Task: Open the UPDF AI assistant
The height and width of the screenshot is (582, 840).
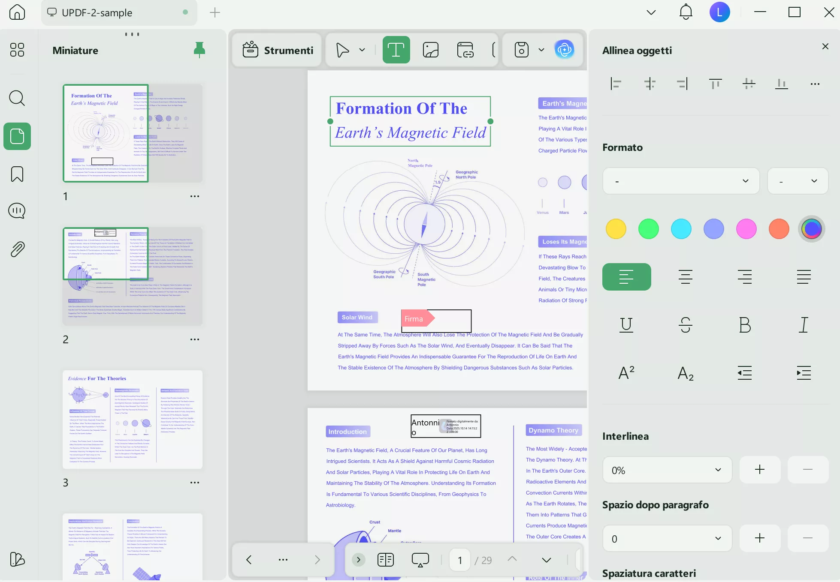Action: (564, 50)
